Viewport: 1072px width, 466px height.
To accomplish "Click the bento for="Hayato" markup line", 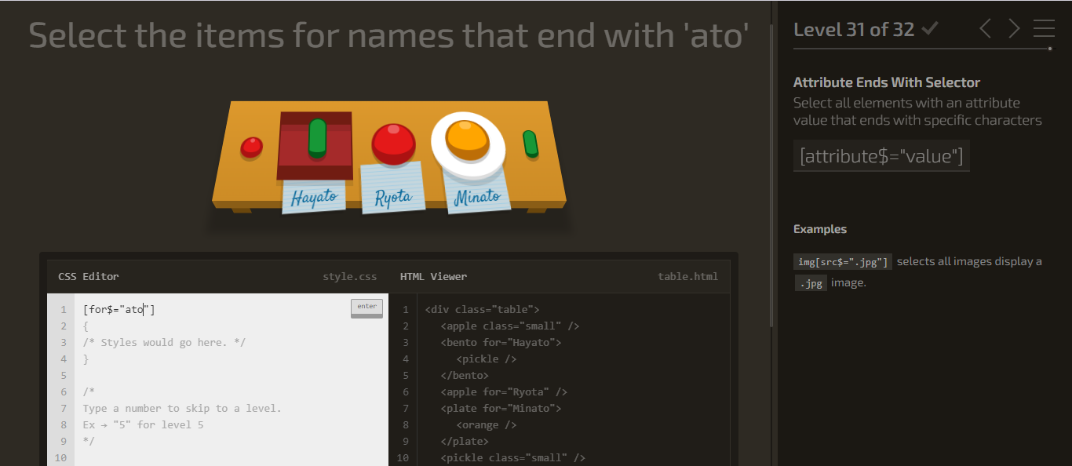I will 501,342.
